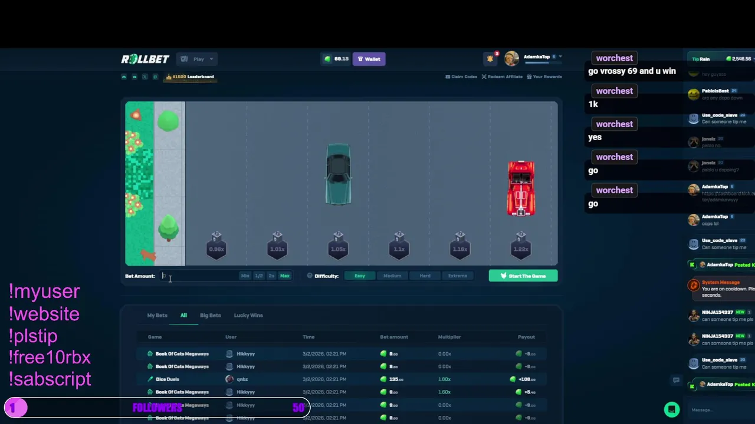Viewport: 755px width, 424px height.
Task: Double the bet with 2x
Action: click(x=271, y=276)
